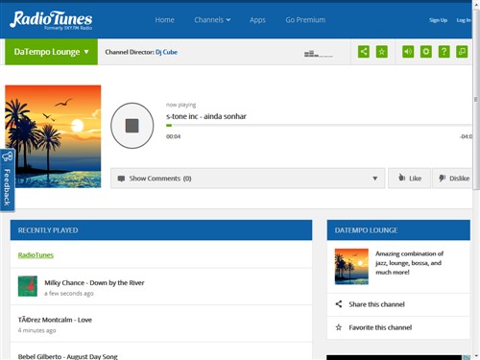
Task: Click the now playing 's-tone inc - ainda sonhar' title
Action: (206, 116)
